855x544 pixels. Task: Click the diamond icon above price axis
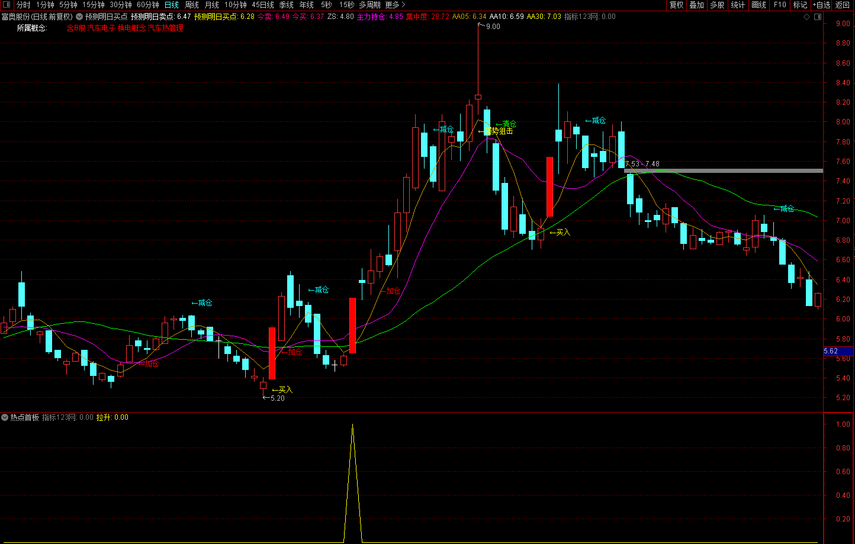806,17
